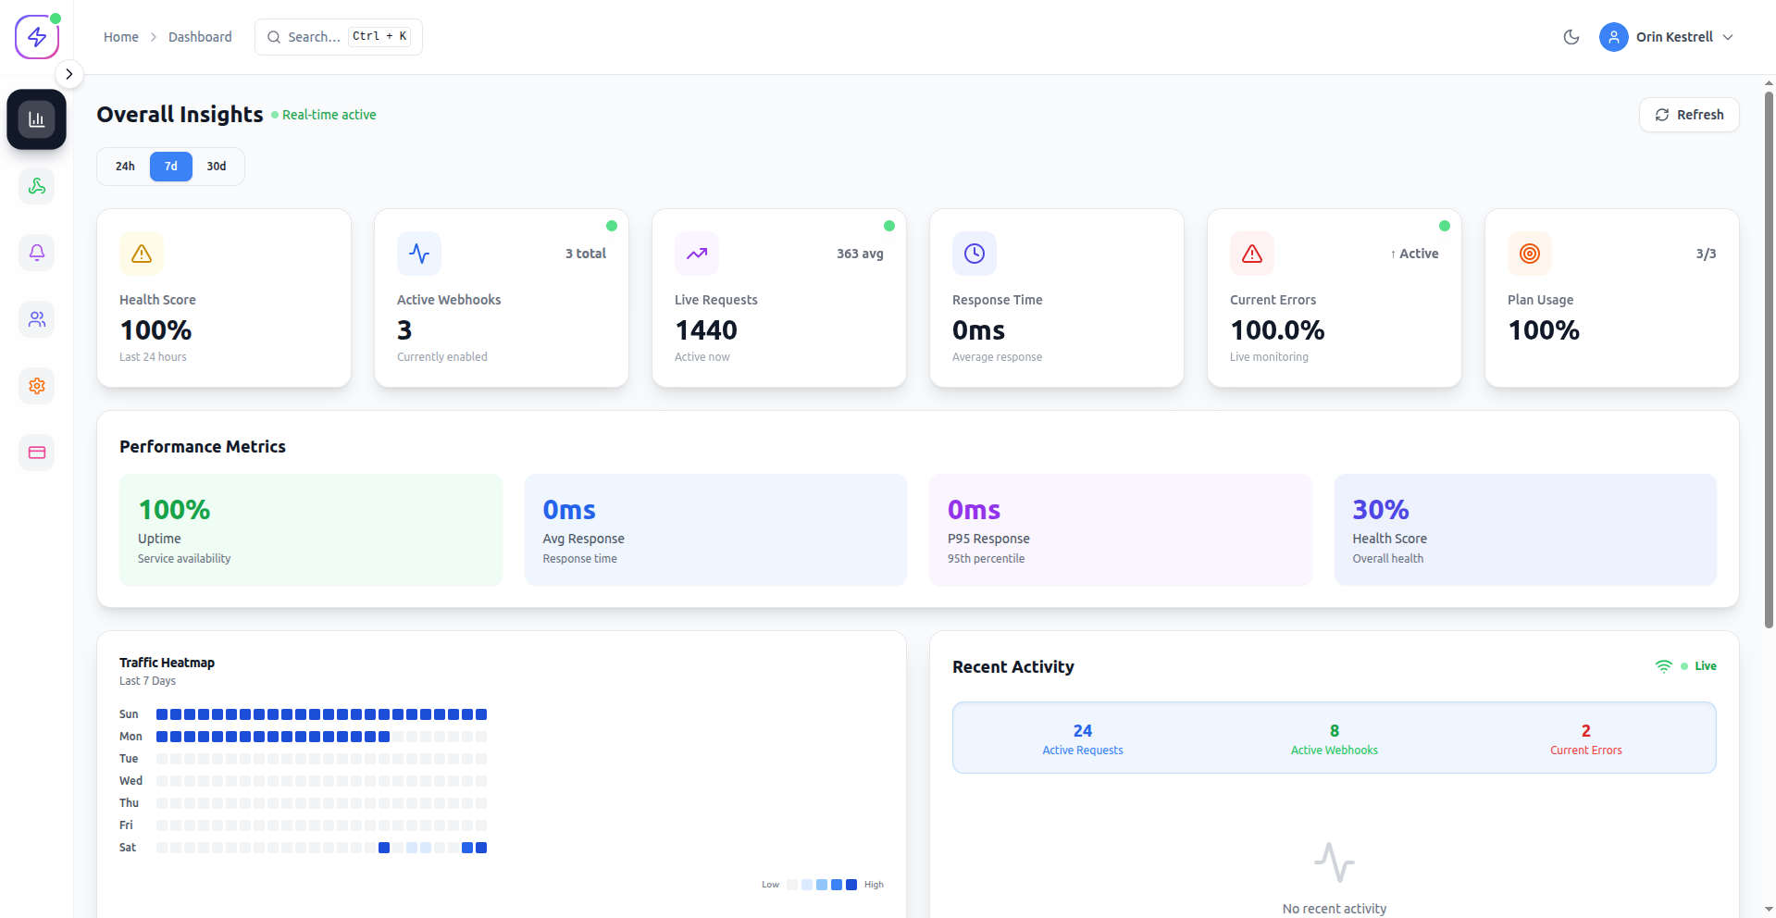Open the settings gear in sidebar

click(37, 386)
